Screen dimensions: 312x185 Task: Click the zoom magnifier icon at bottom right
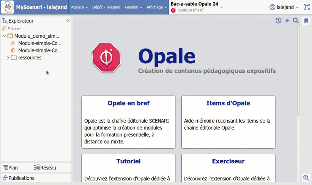(306, 178)
